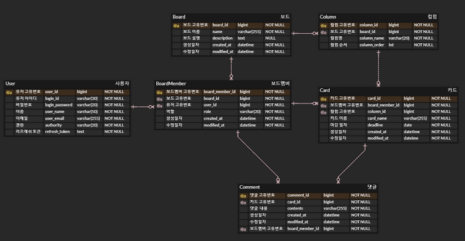Select the int type of column_order
465x241 pixels.
391,45
